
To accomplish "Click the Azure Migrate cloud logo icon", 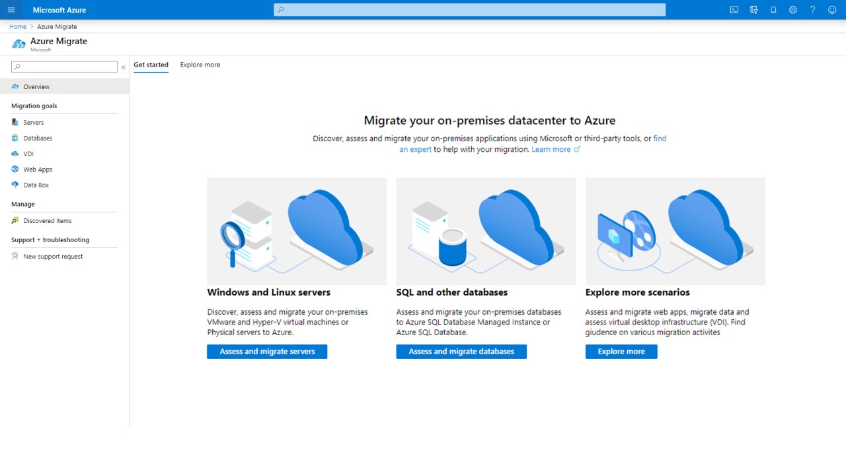I will 19,44.
